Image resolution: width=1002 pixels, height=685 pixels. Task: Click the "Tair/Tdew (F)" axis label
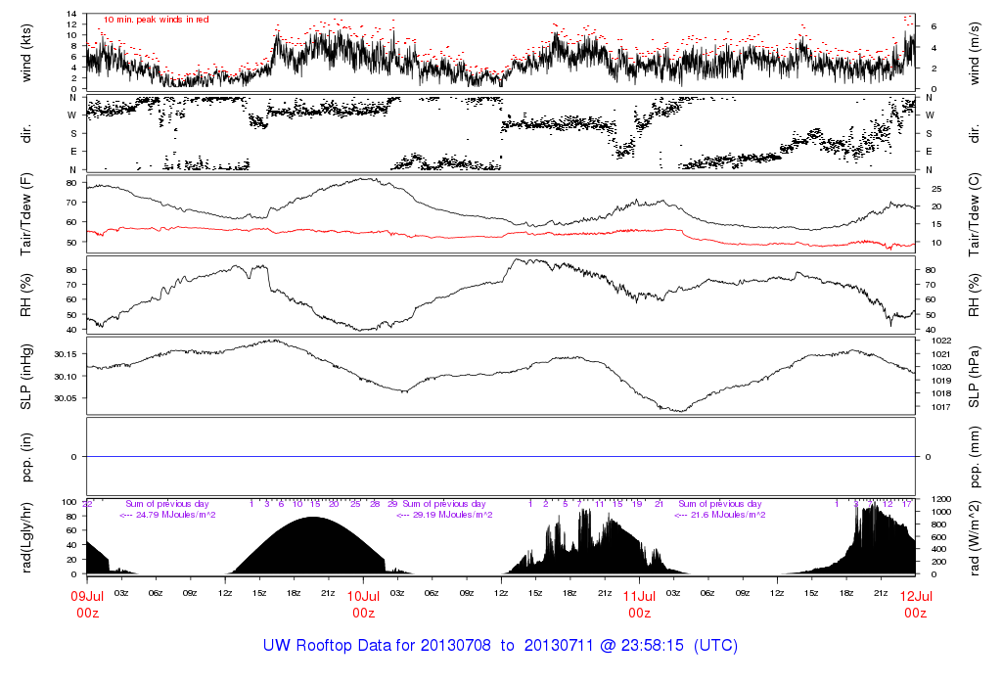[x=26, y=214]
